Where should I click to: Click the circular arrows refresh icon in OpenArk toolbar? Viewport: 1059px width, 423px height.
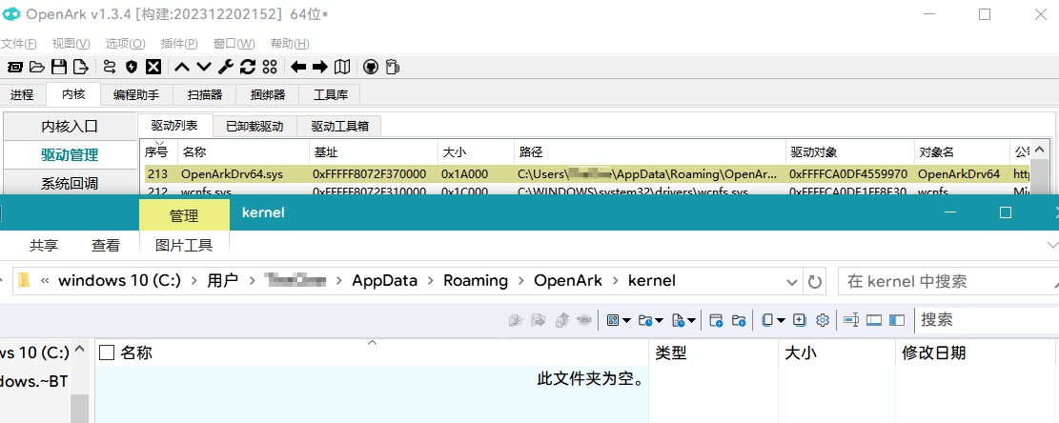pos(247,67)
